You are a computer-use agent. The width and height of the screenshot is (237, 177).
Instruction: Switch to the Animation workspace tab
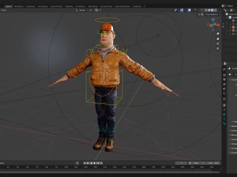tap(80, 6)
